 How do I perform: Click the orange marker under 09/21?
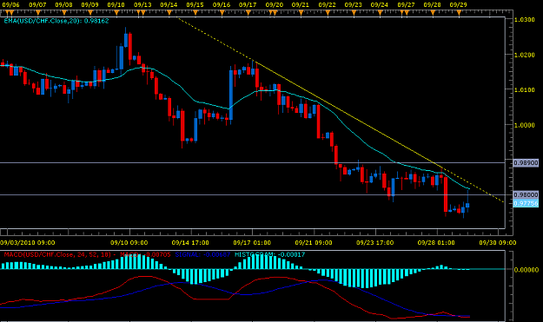click(301, 13)
